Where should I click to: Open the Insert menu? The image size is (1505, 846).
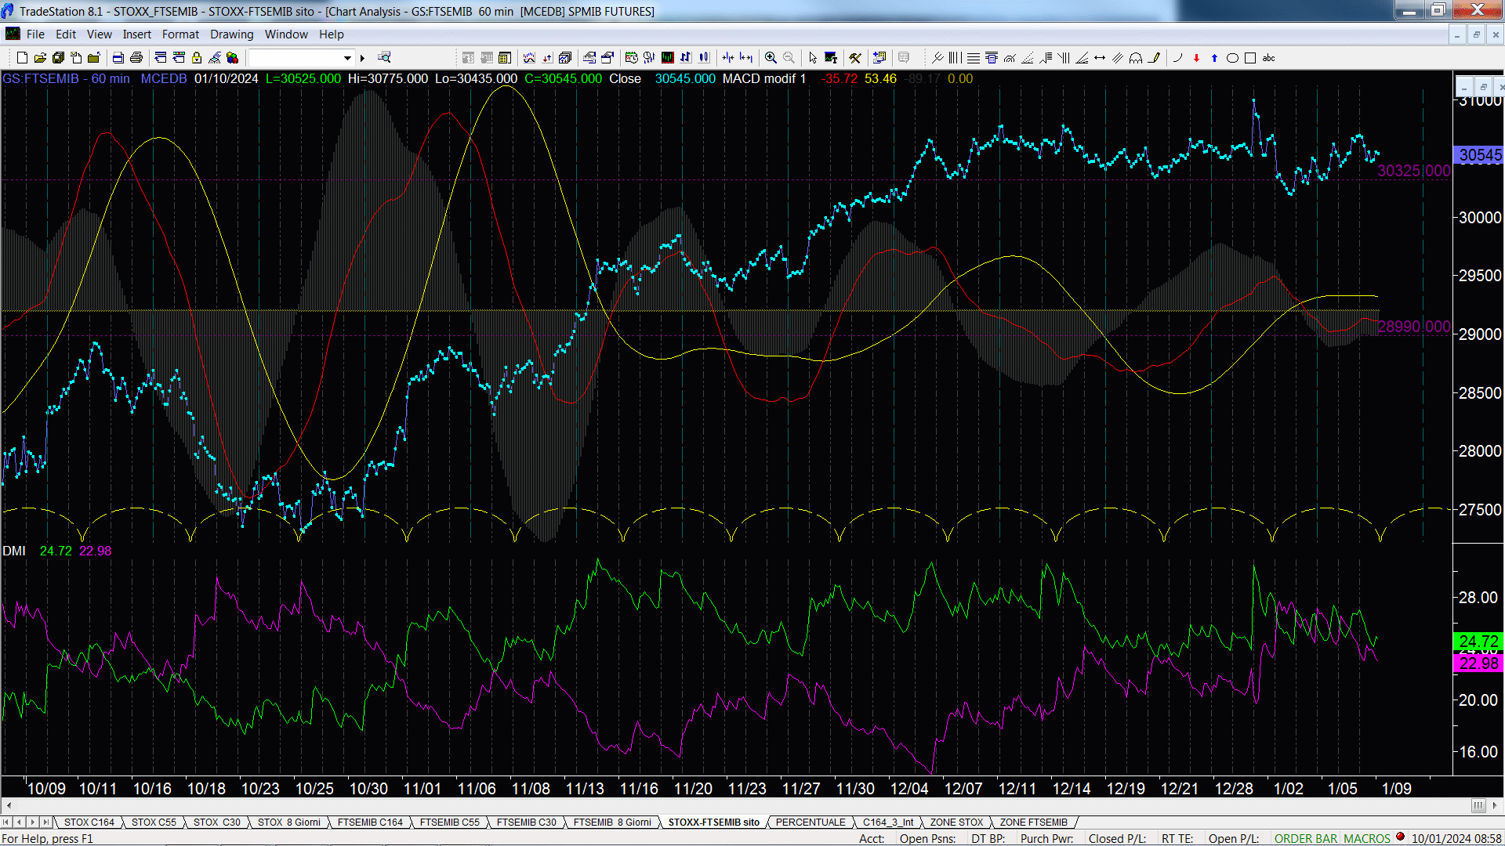(x=136, y=34)
